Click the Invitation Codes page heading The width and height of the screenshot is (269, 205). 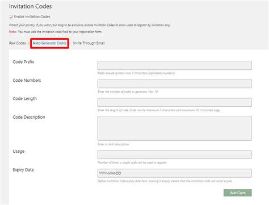[30, 6]
